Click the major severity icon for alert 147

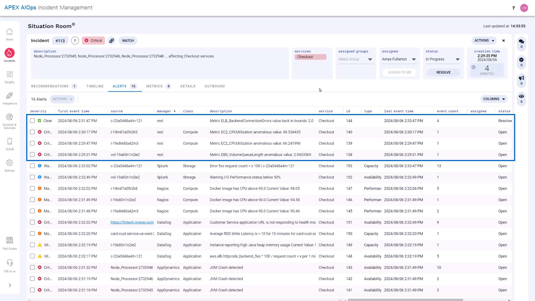tap(40, 188)
